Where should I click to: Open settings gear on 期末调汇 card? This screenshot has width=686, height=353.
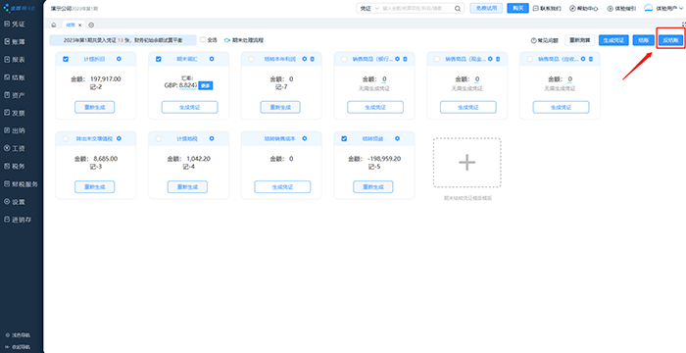[212, 59]
